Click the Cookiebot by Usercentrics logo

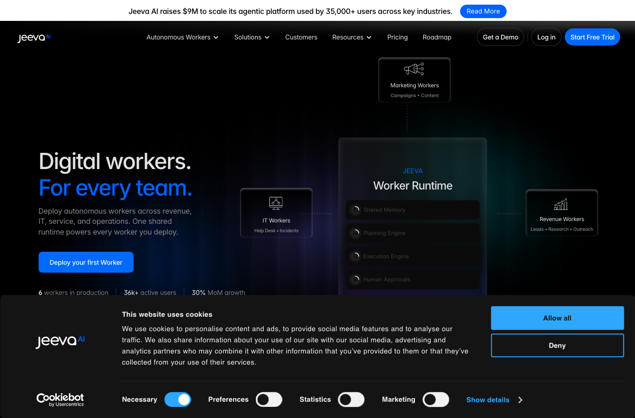coord(60,400)
